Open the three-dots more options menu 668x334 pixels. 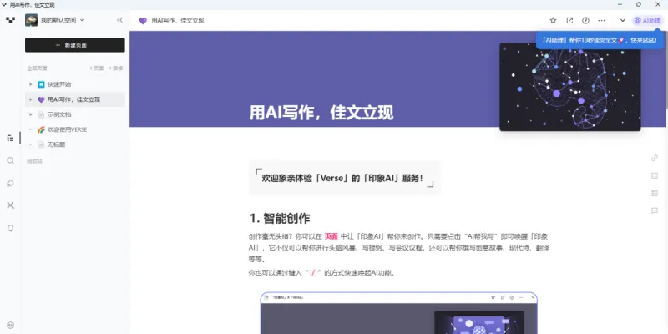(x=601, y=20)
